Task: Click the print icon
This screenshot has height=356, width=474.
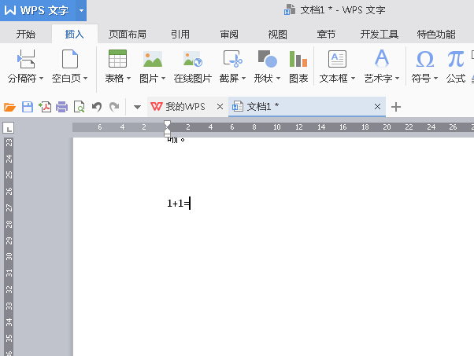Action: [x=61, y=107]
